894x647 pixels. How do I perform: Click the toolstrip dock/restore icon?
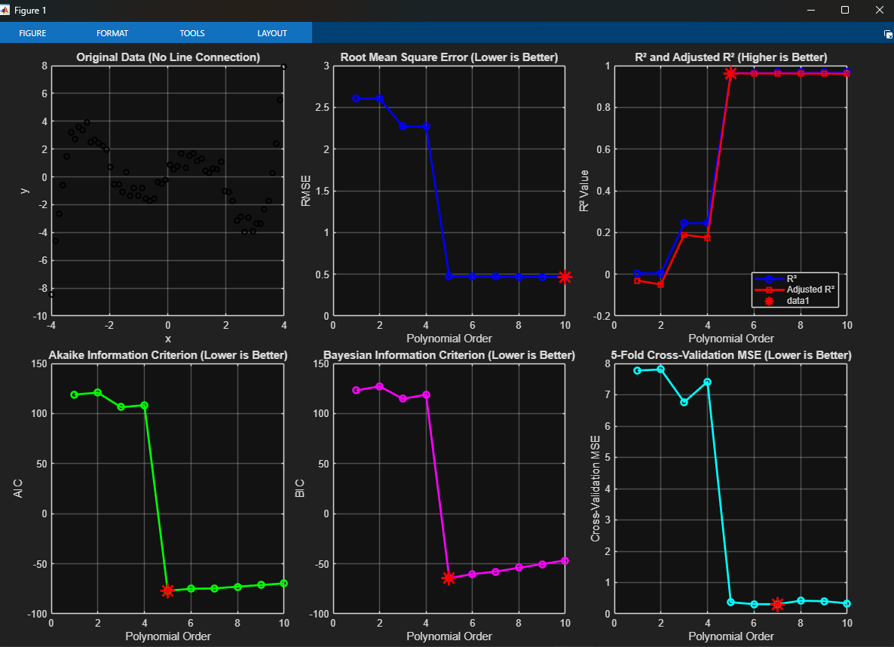pyautogui.click(x=888, y=34)
